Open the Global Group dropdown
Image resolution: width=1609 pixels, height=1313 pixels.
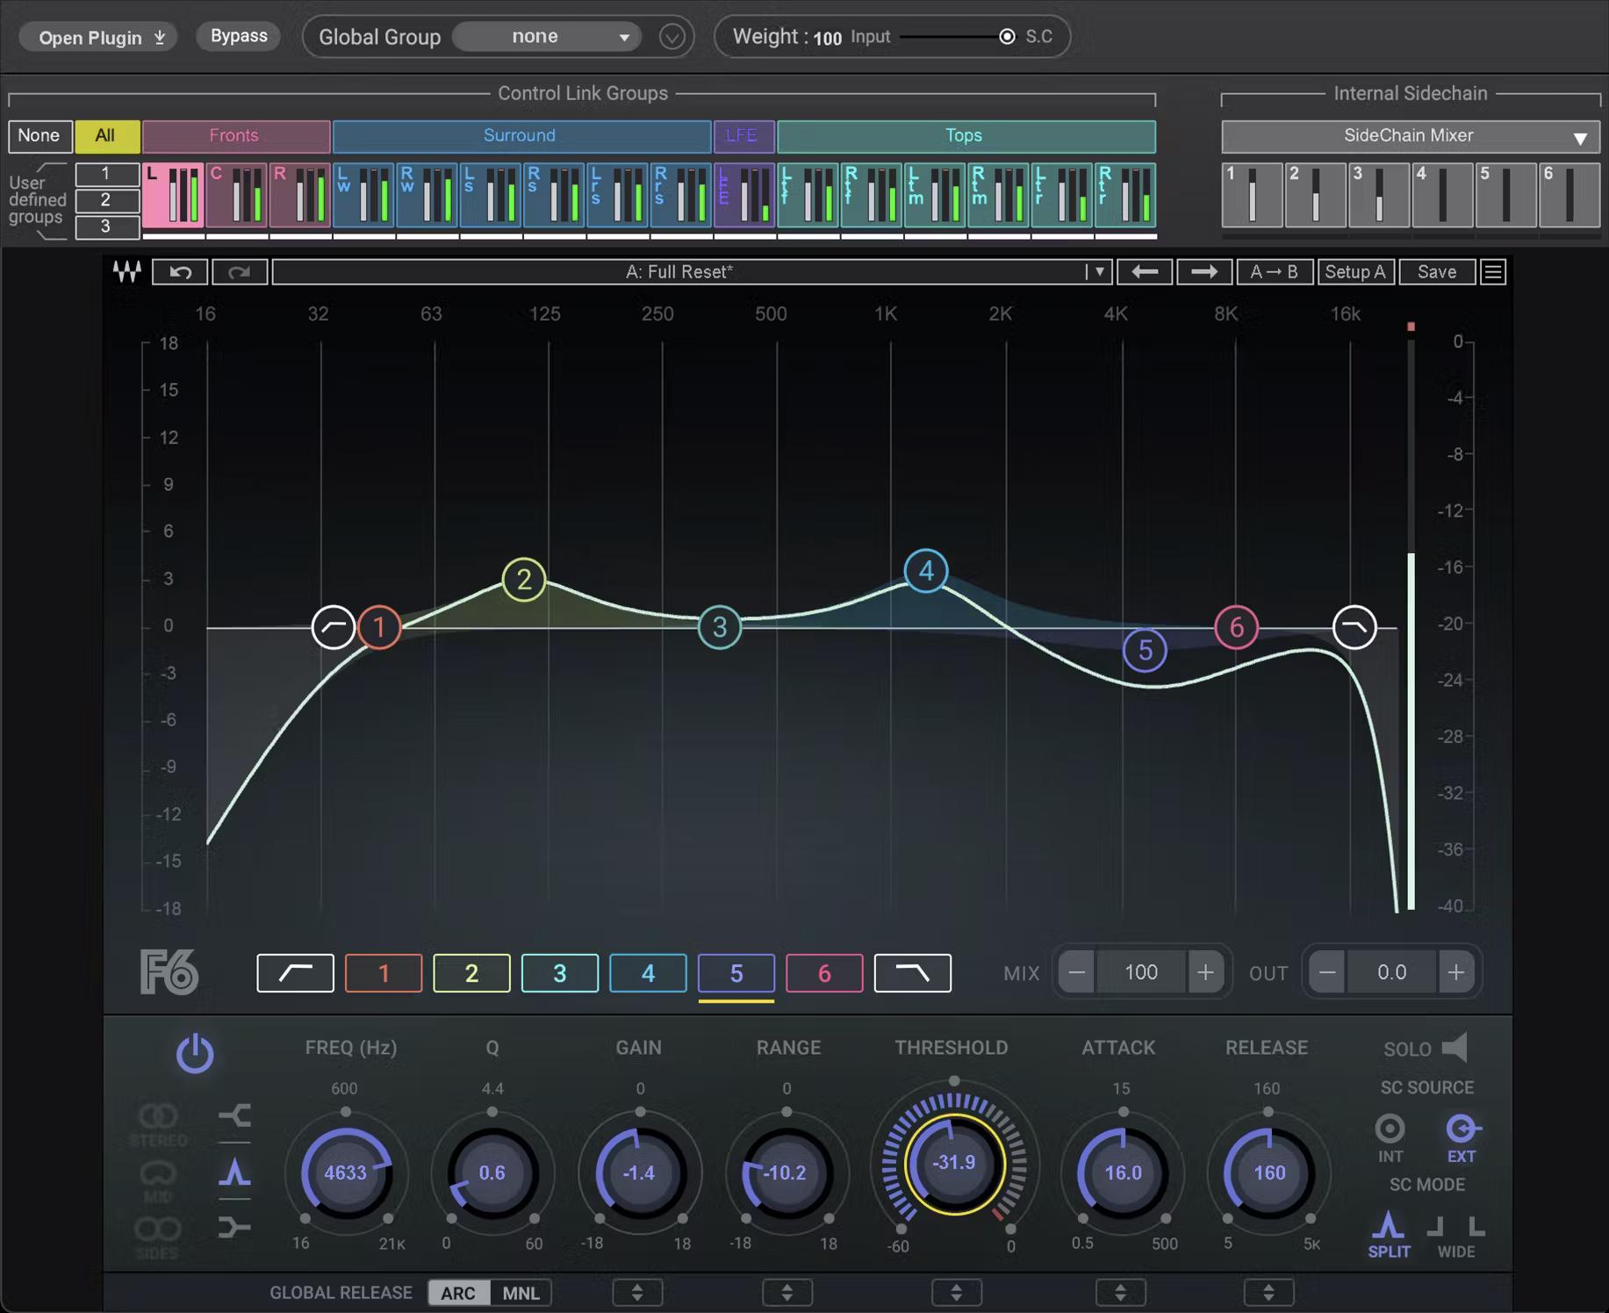(x=547, y=37)
